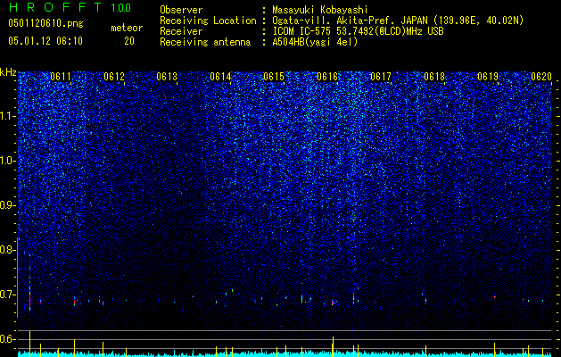Click the yellow intensity spike at 0616
Screen dimensions: 561x357
tap(333, 346)
